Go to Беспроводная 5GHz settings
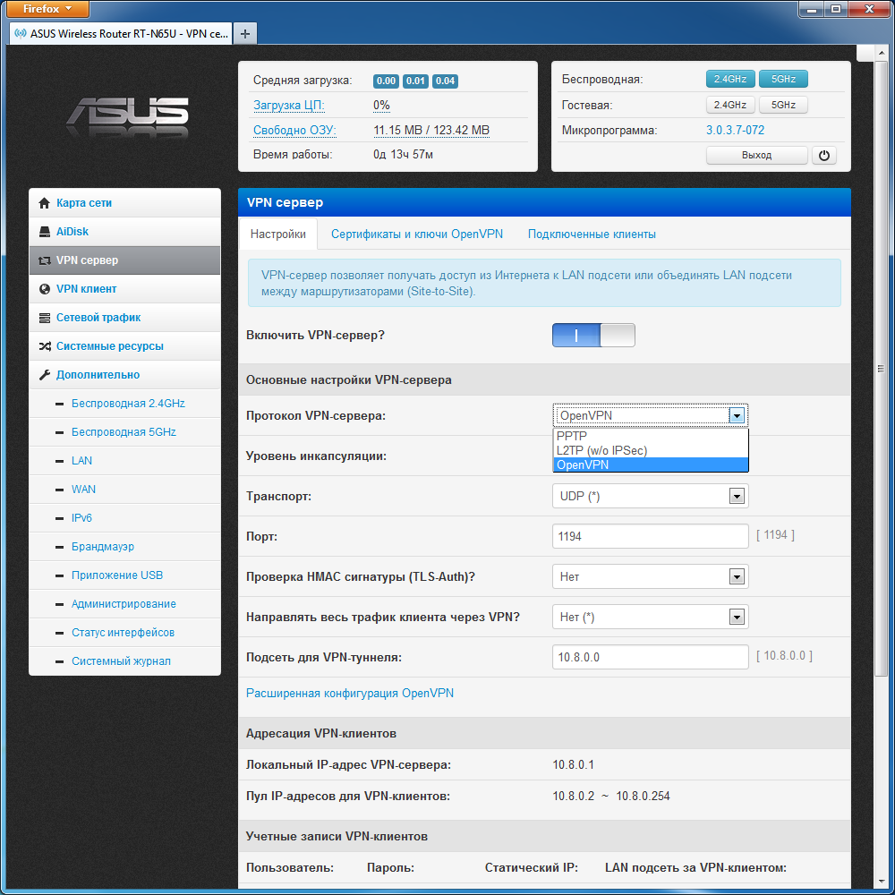Screen dimensions: 895x895 124,432
